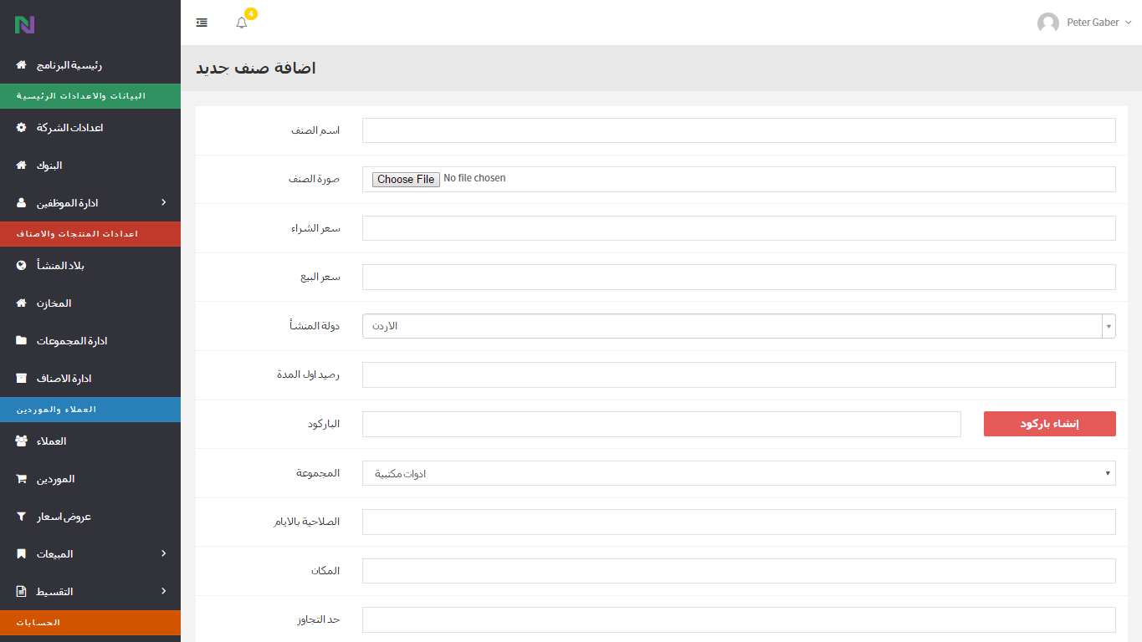The image size is (1142, 642).
Task: Click the Choose File button
Action: (x=406, y=179)
